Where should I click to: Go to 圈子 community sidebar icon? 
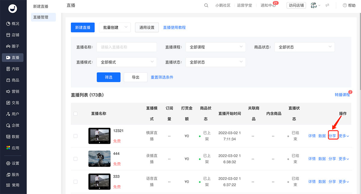8,46
